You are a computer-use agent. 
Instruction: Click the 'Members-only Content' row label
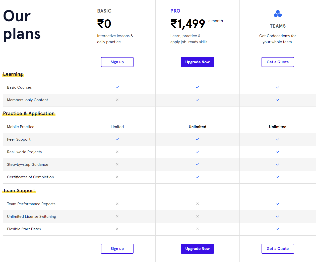(28, 100)
